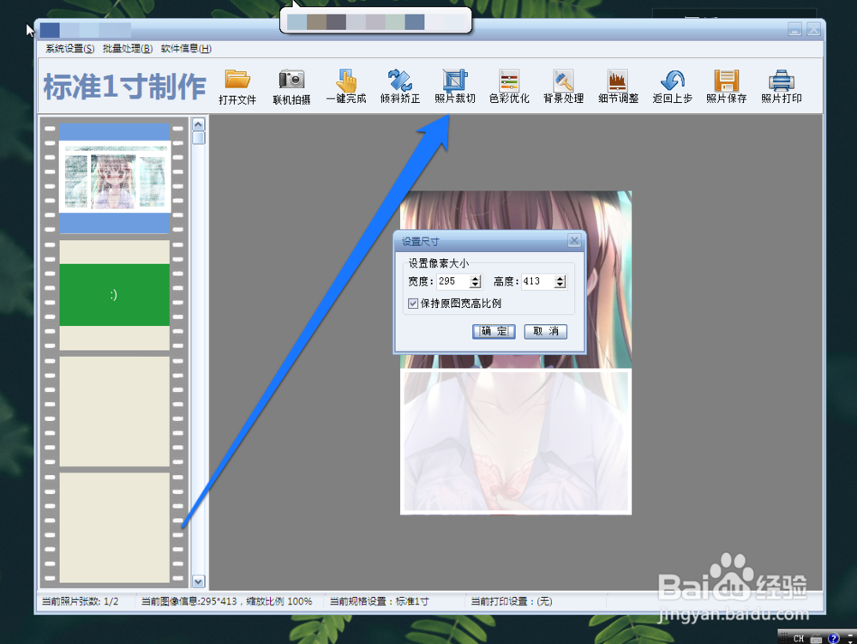Open the 系统设置(S) menu
Image resolution: width=857 pixels, height=644 pixels.
tap(70, 49)
